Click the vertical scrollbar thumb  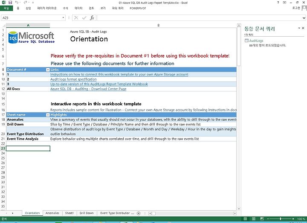click(x=239, y=46)
